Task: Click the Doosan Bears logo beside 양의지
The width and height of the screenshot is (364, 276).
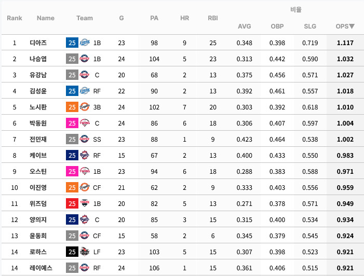Action: [x=85, y=219]
